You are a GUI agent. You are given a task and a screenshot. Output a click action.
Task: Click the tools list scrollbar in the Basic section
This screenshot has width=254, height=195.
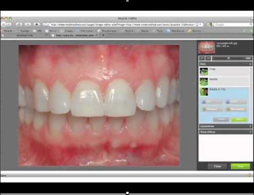tap(251, 94)
